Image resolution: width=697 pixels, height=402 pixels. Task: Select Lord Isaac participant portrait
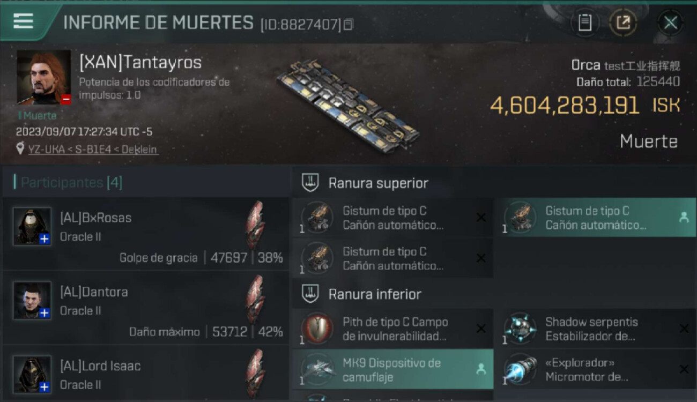(32, 375)
